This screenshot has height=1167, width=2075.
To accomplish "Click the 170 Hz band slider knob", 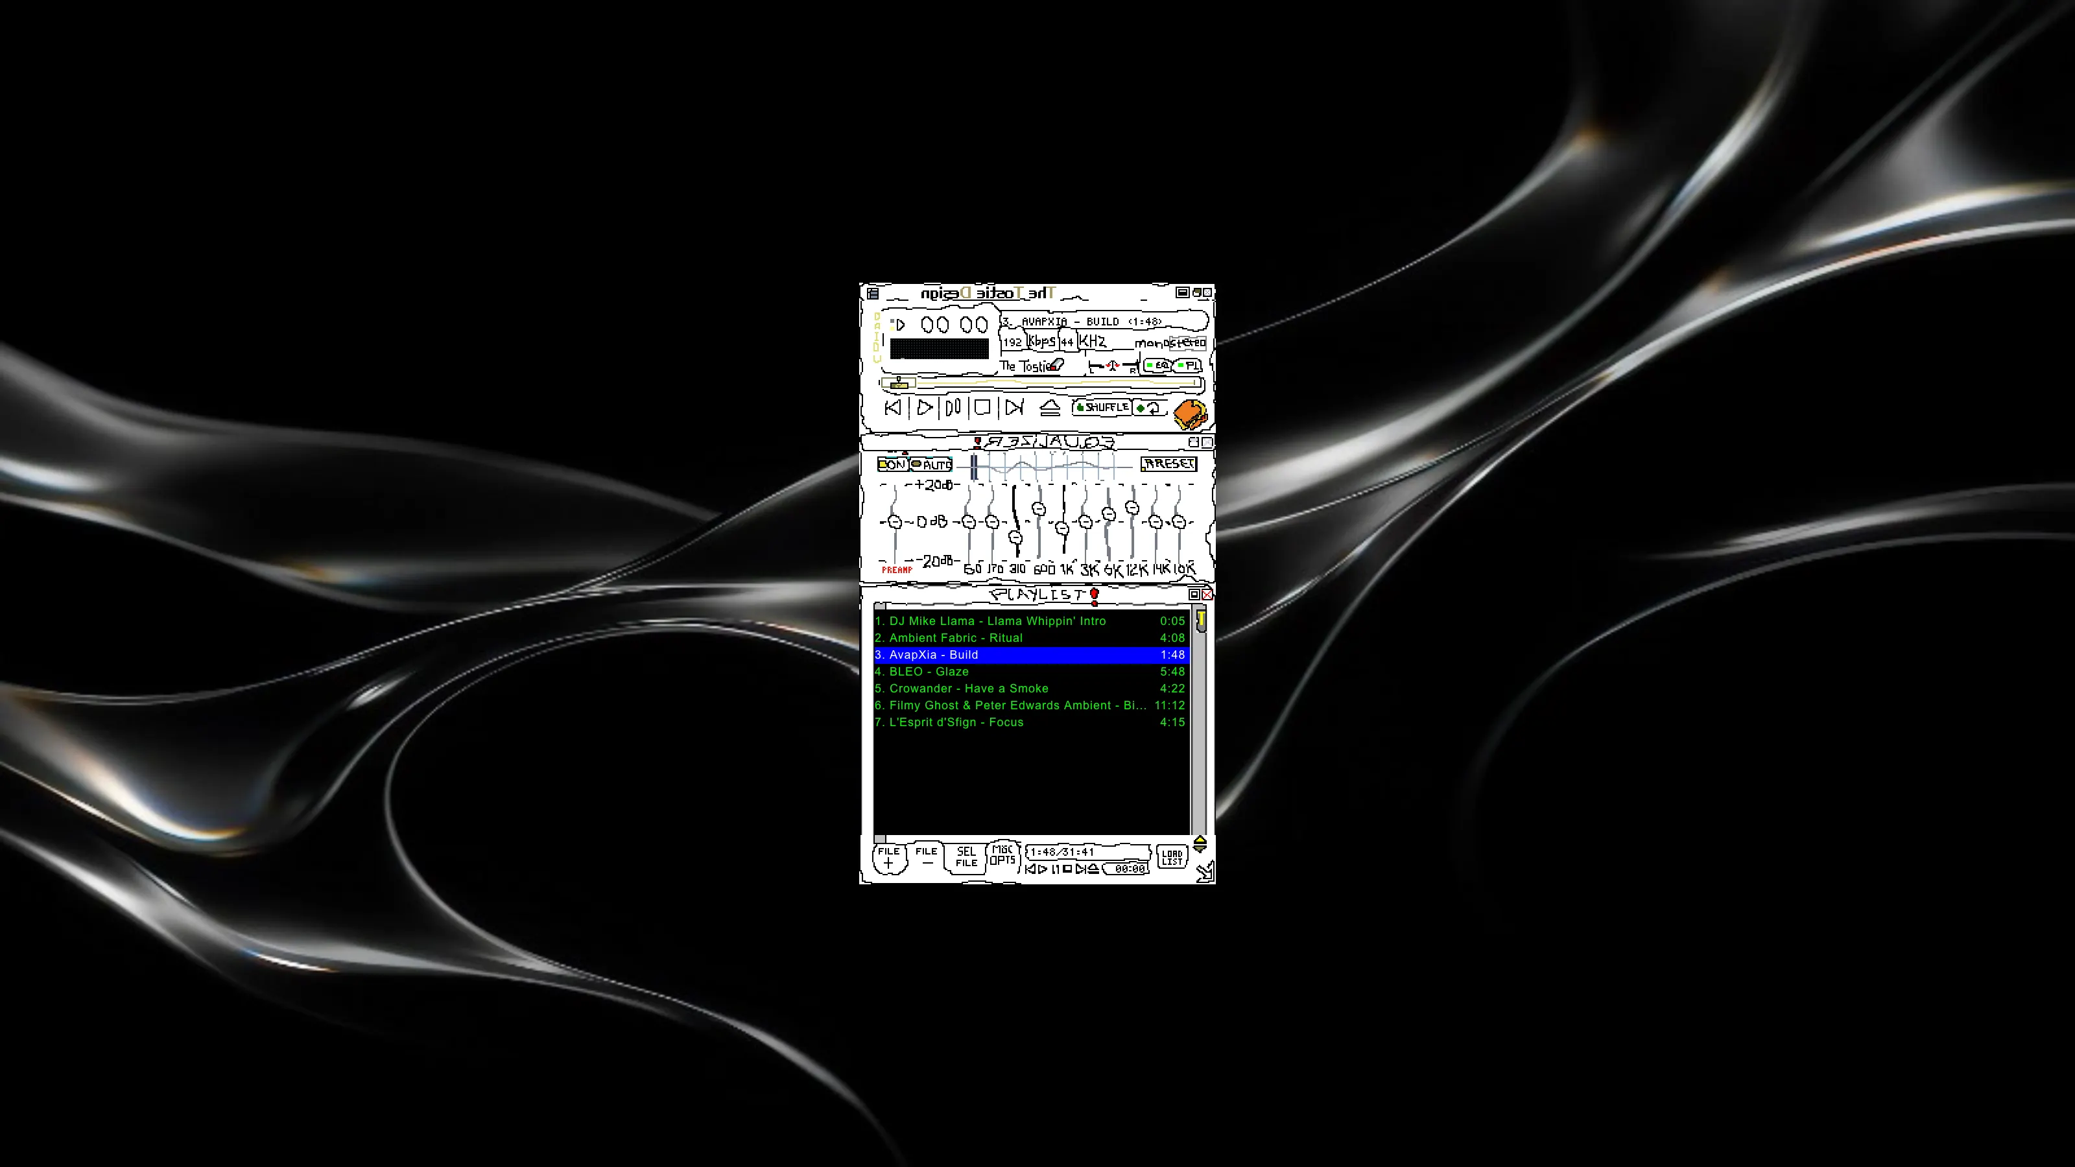I will click(x=992, y=523).
